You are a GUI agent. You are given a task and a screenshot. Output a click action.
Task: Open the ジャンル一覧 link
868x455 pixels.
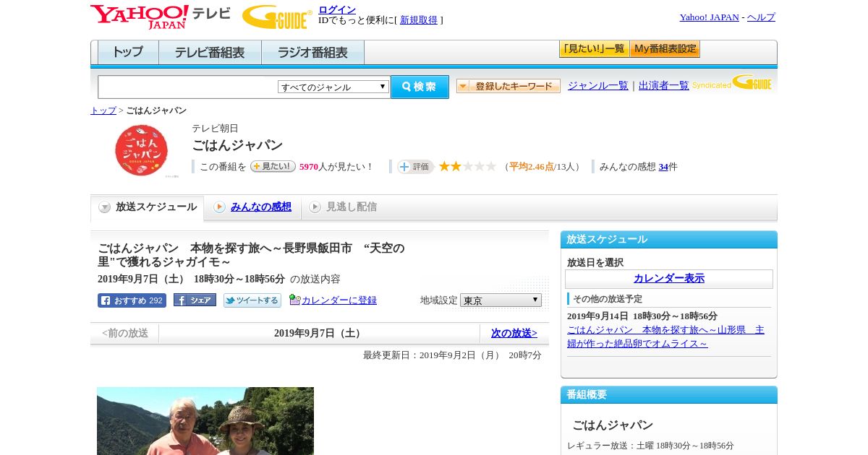(x=598, y=85)
